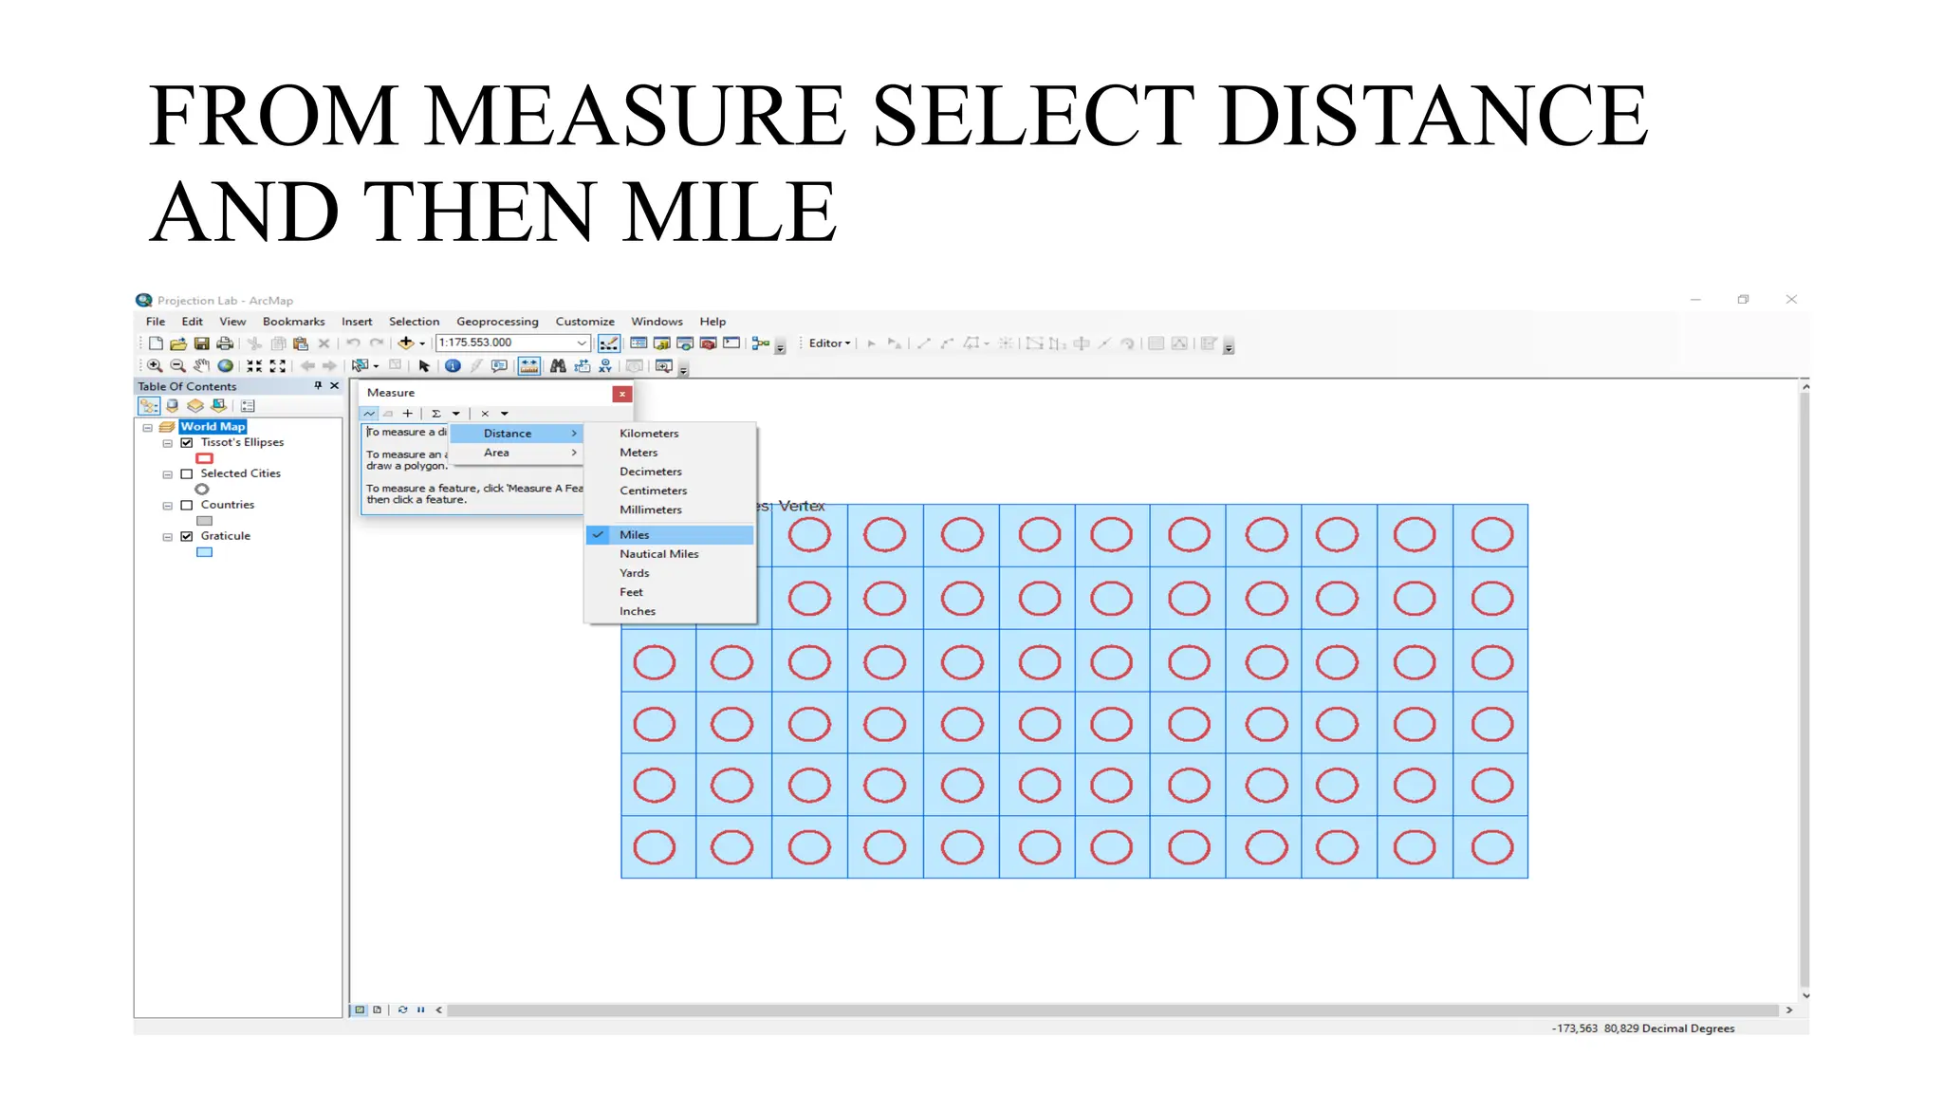Viewport: 1943px width, 1093px height.
Task: Select Measure Line tool in Measure window
Action: click(369, 414)
